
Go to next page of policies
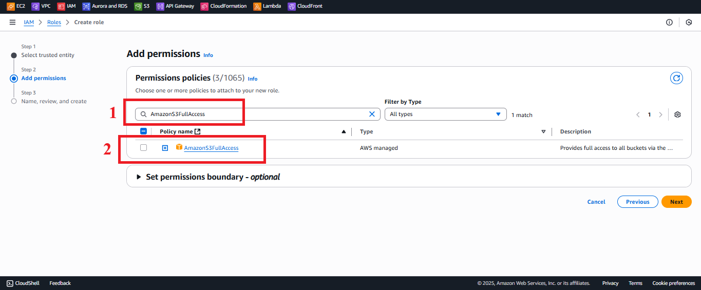click(660, 114)
